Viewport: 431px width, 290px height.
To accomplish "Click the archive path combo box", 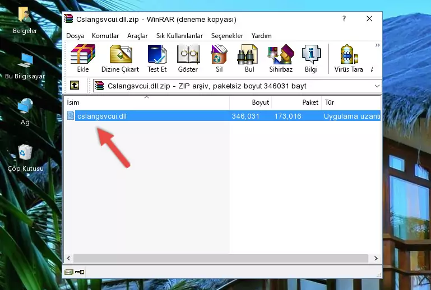I will [x=237, y=86].
